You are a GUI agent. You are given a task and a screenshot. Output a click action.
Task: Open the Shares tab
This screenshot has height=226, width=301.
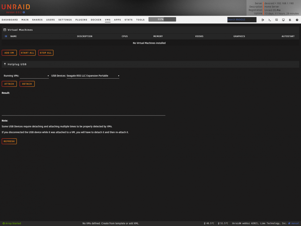[37, 20]
